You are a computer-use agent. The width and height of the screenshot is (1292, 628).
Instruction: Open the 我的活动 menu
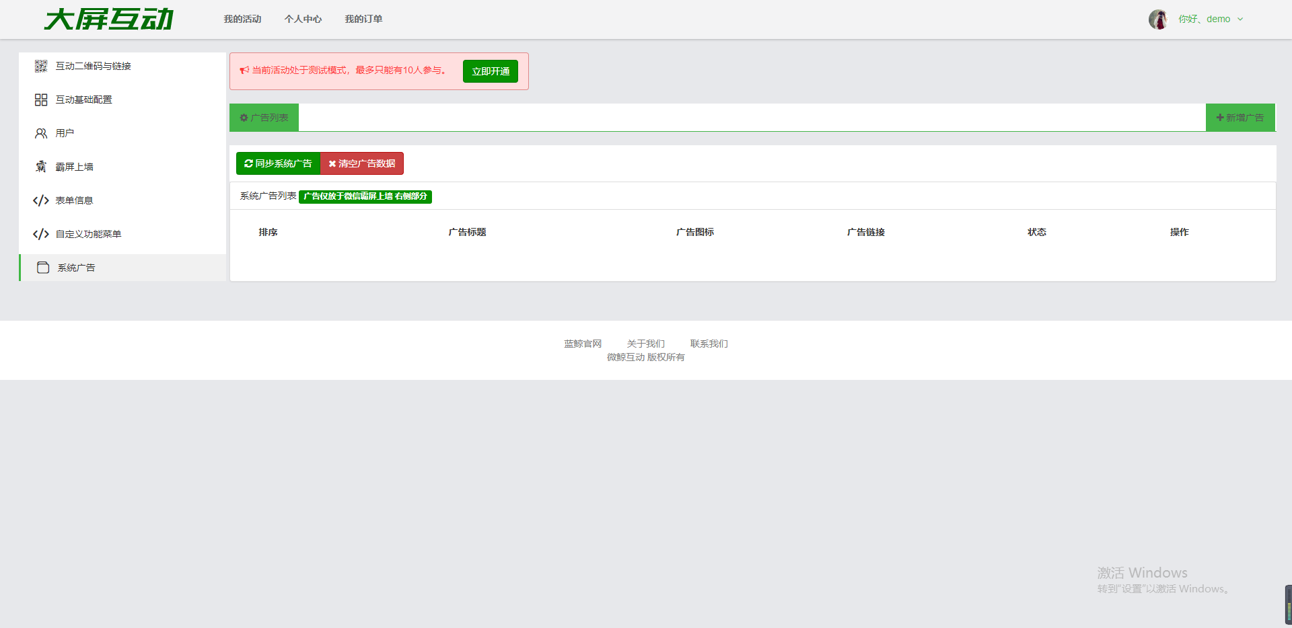tap(242, 19)
